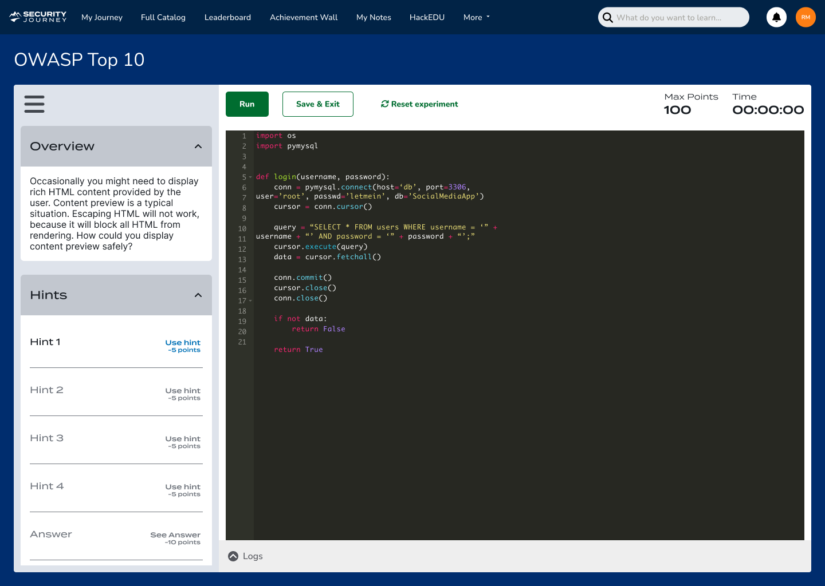Screen dimensions: 825x586
Task: Collapse the Hints section
Action: (x=198, y=295)
